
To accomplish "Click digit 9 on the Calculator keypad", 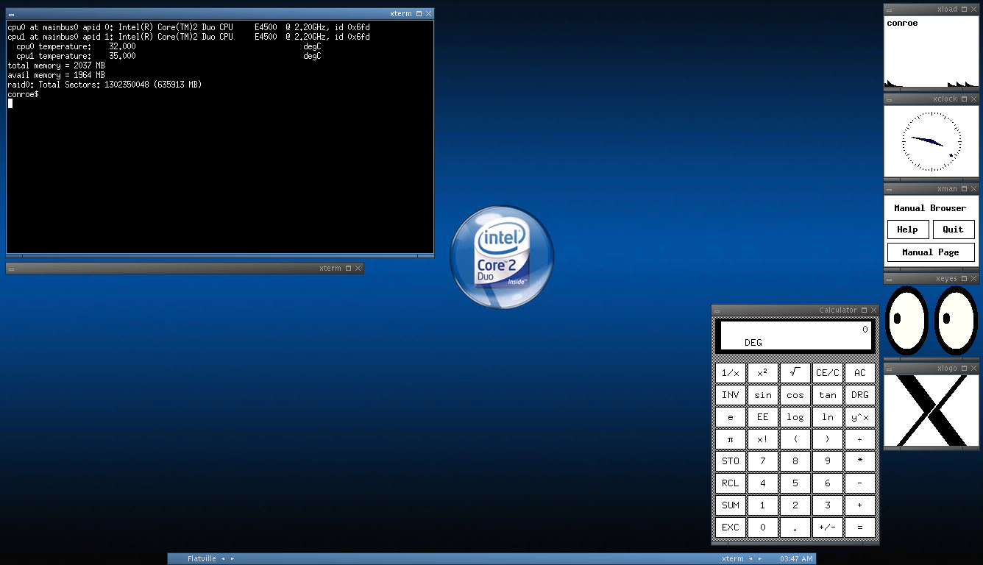I will pyautogui.click(x=828, y=461).
